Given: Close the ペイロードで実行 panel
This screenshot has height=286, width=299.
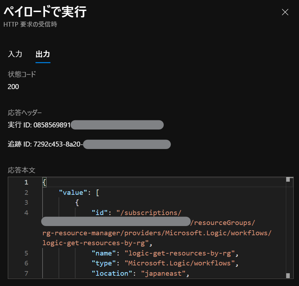Looking at the screenshot, I should 285,12.
